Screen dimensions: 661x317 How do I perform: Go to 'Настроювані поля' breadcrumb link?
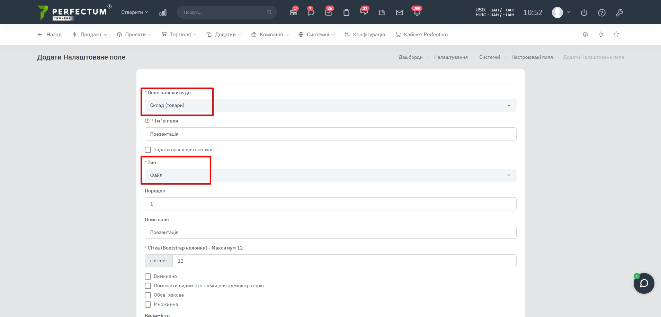[x=532, y=57]
